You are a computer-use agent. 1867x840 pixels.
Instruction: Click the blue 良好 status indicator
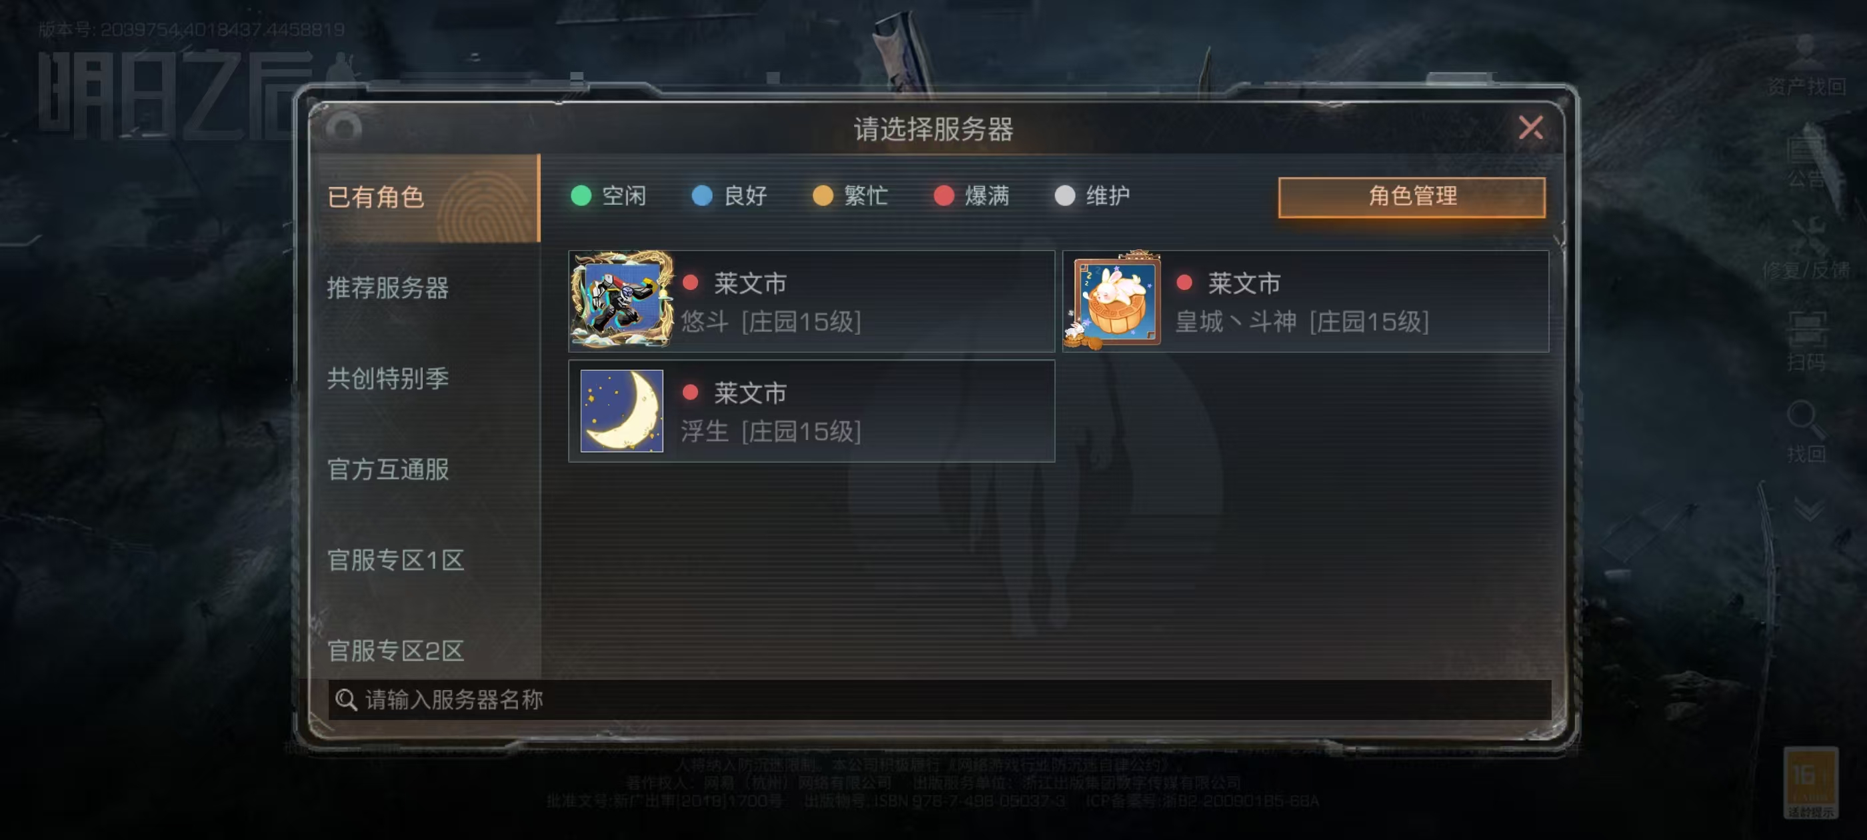pos(702,196)
